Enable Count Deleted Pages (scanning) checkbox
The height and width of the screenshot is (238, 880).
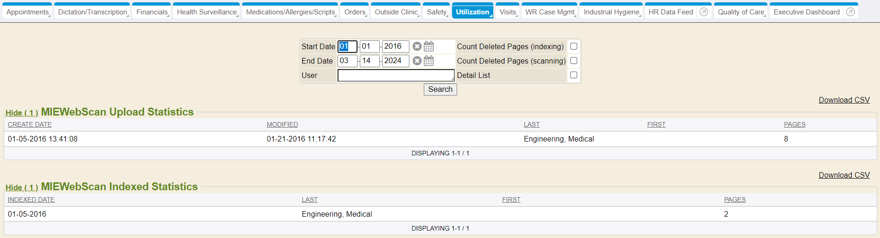coord(574,61)
